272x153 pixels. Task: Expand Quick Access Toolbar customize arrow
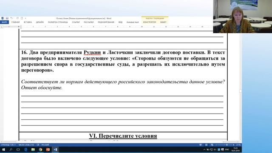click(x=25, y=18)
